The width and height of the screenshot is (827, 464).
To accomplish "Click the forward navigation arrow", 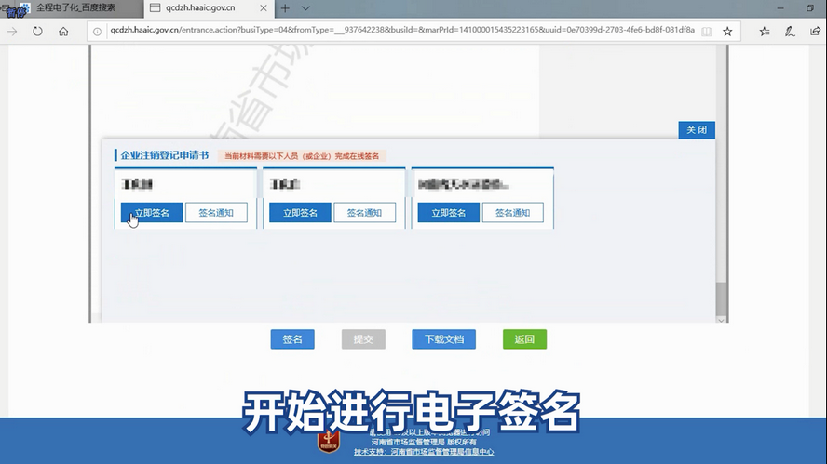I will (12, 31).
